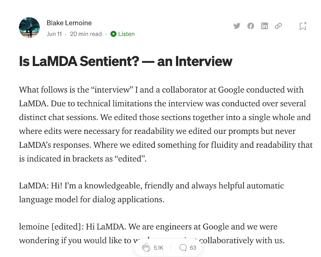Click the 63 responses count

pos(193,248)
